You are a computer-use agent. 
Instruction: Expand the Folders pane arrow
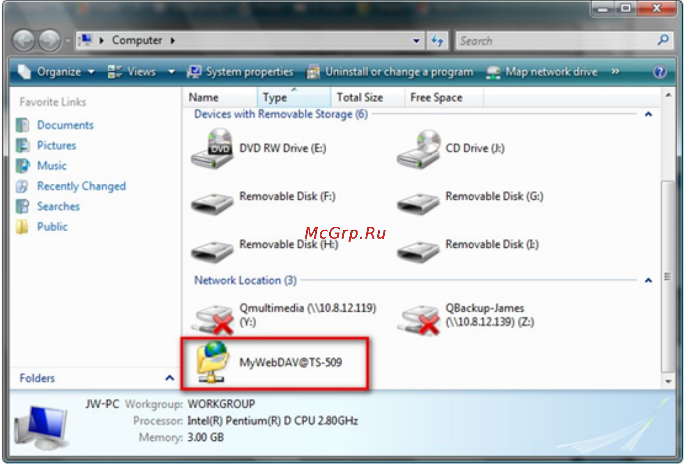point(169,378)
